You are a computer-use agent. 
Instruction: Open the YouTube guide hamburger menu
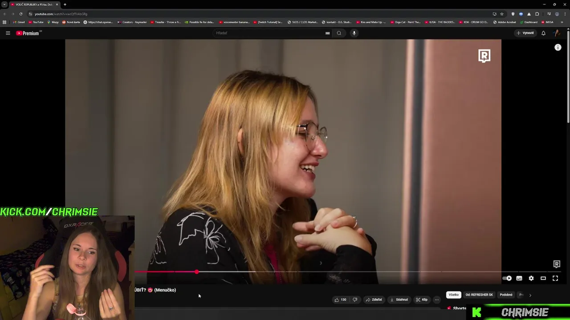pos(8,33)
